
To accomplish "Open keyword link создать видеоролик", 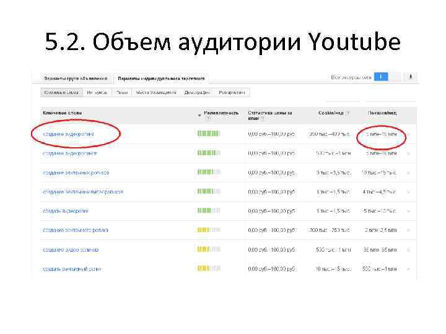I will pyautogui.click(x=66, y=211).
